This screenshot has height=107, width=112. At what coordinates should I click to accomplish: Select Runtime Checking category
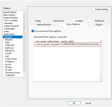click(x=10, y=18)
